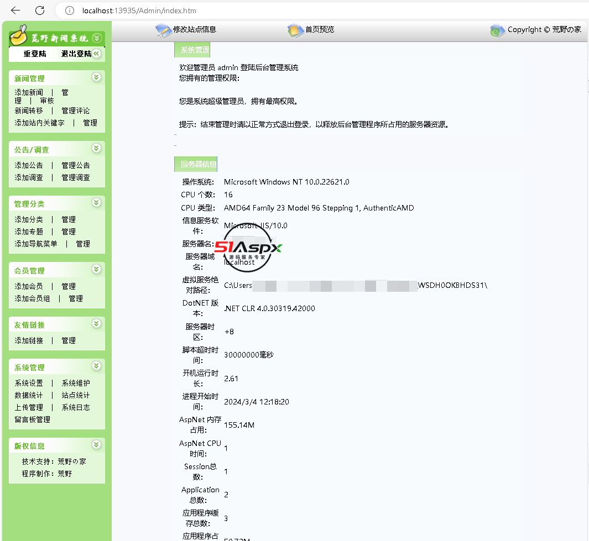589x541 pixels.
Task: Collapse the 会员管理 panel
Action: point(97,269)
